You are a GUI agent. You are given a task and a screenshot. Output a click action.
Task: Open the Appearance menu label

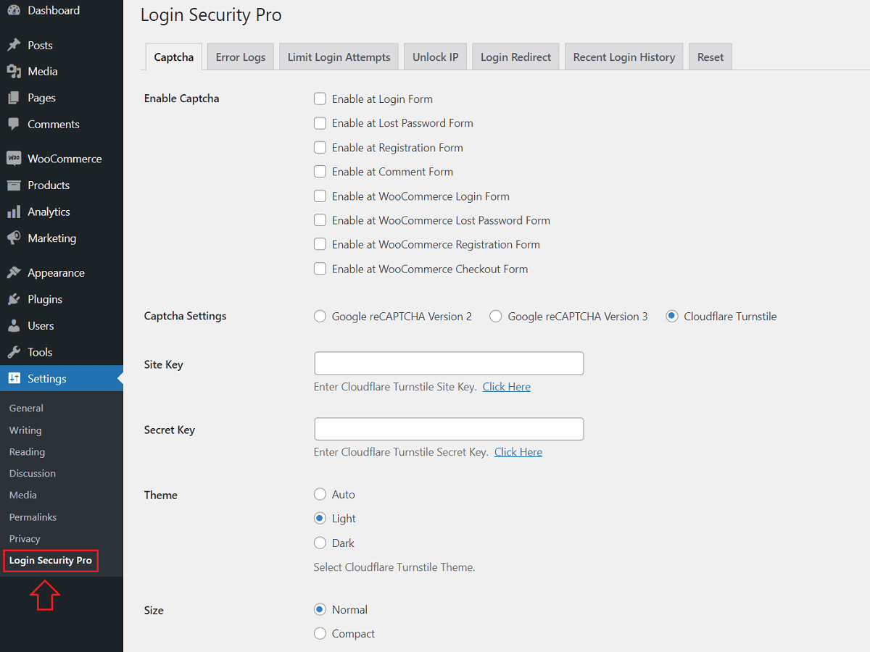[x=56, y=272]
